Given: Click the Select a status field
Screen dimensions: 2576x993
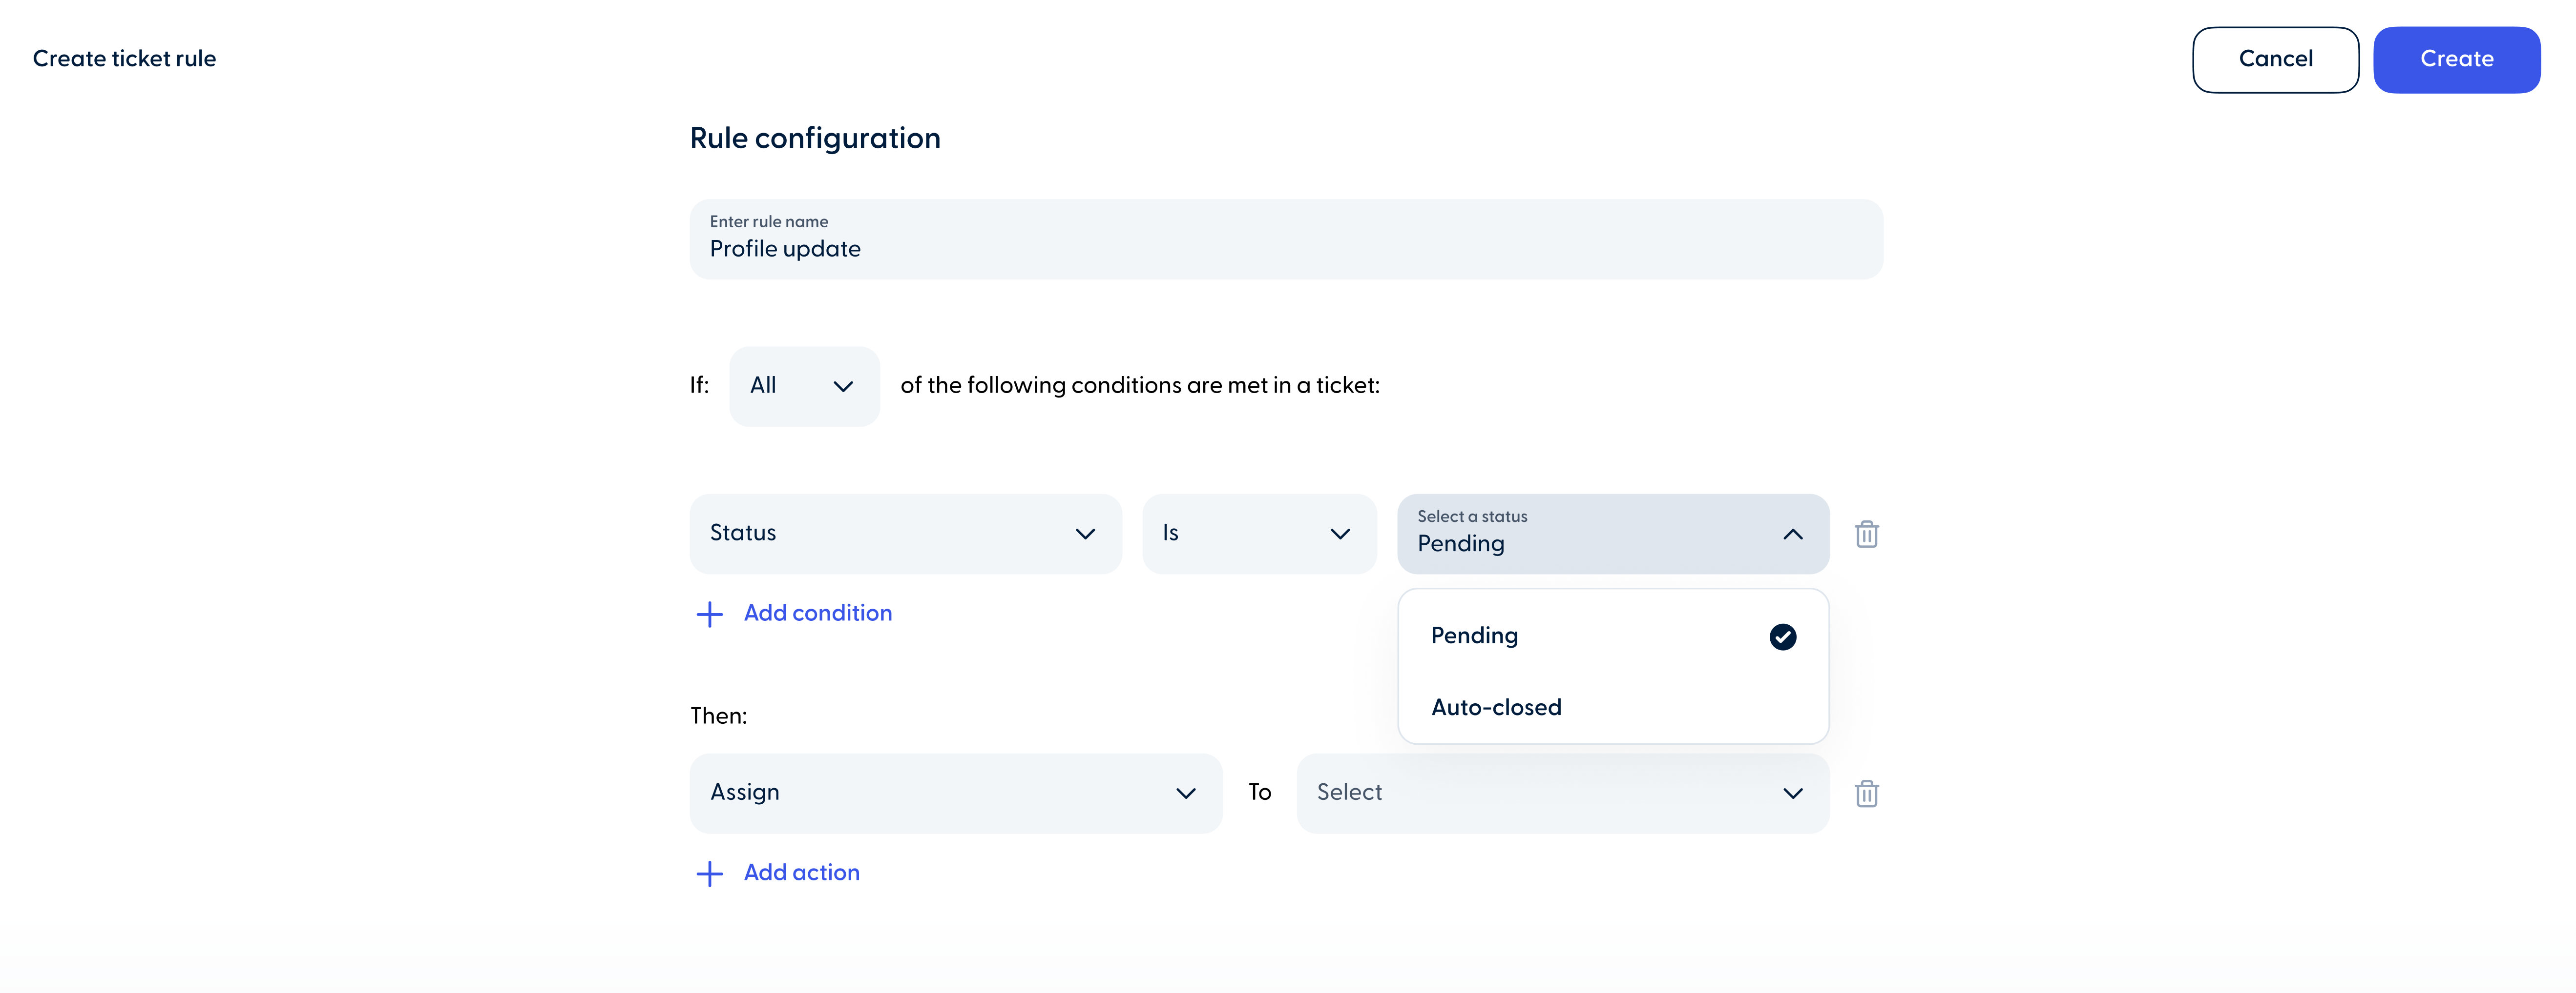Looking at the screenshot, I should coord(1560,534).
